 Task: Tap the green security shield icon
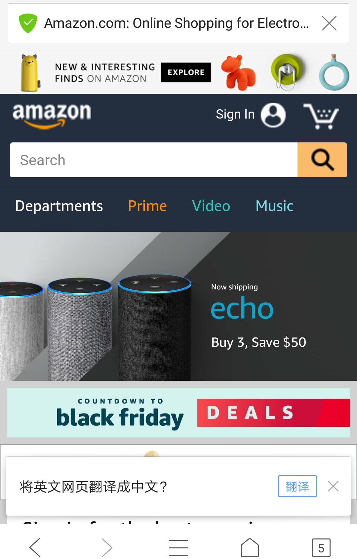(28, 23)
